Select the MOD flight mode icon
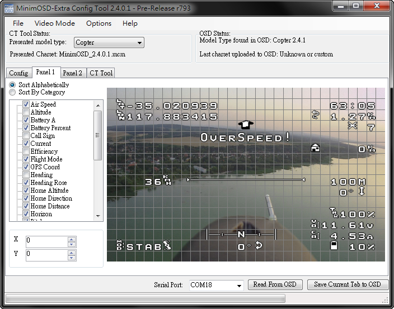This screenshot has height=309, width=394. pos(120,245)
